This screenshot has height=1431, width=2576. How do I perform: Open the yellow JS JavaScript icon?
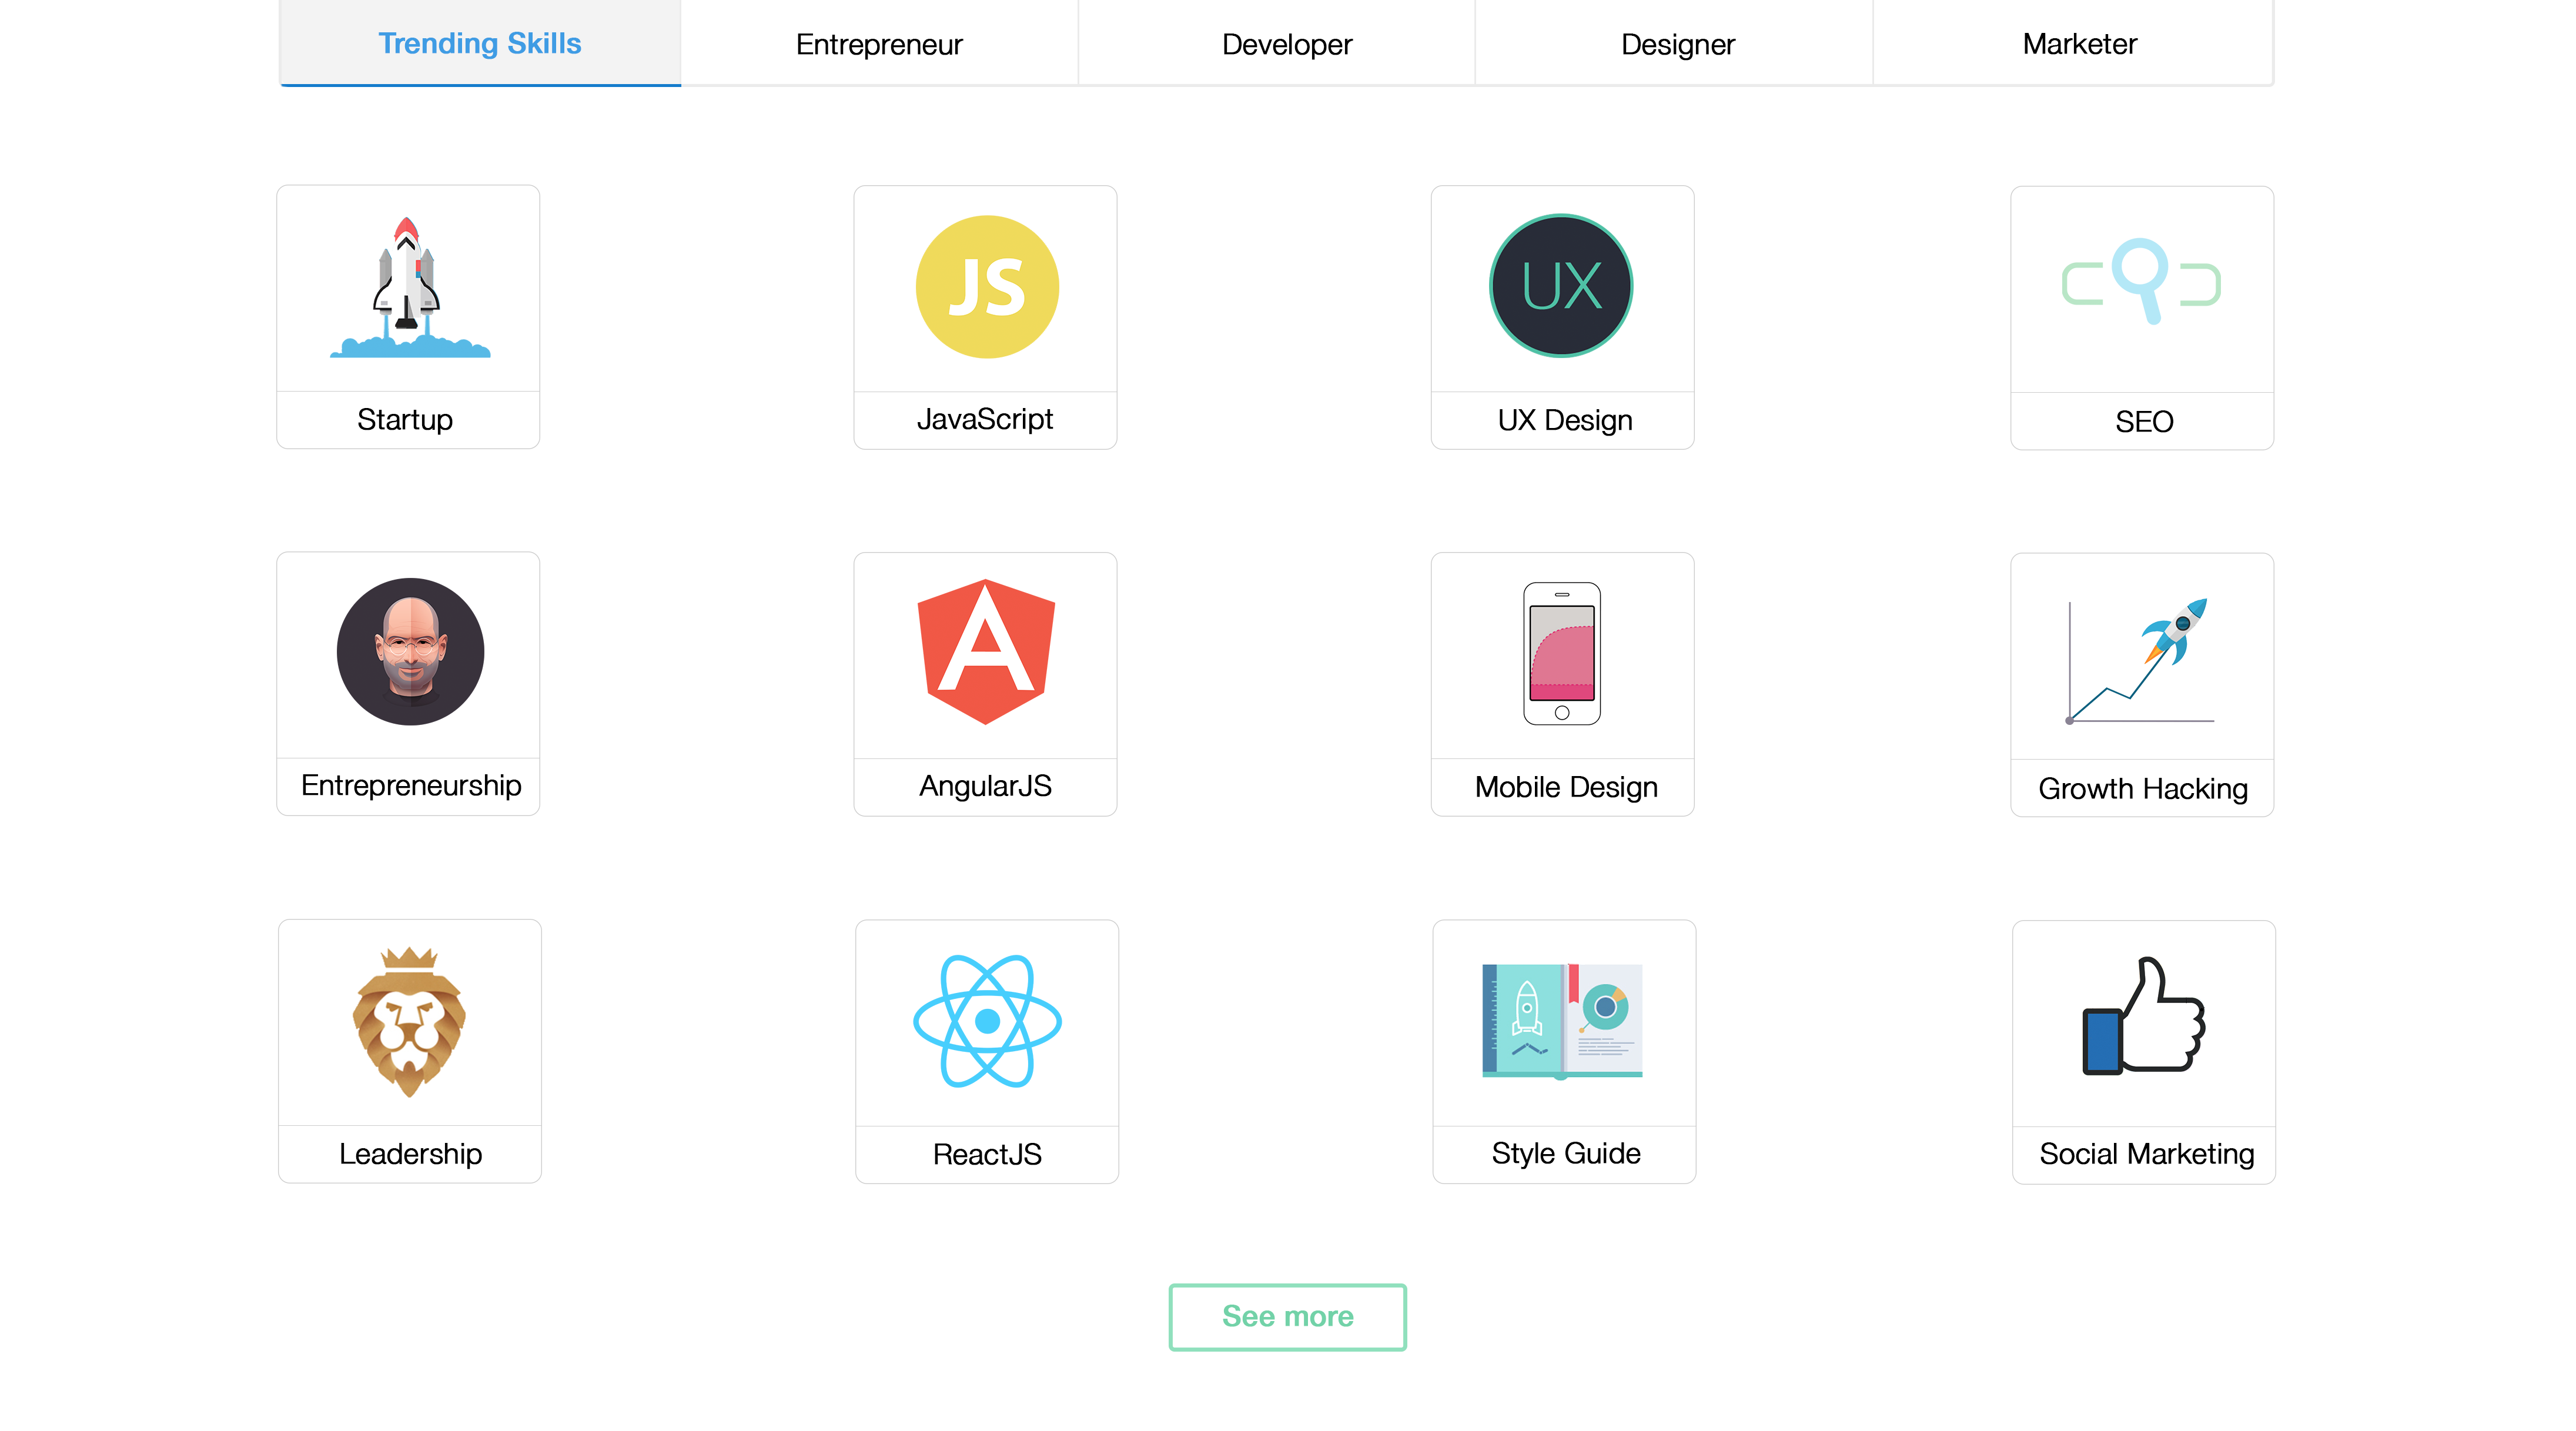[x=986, y=287]
